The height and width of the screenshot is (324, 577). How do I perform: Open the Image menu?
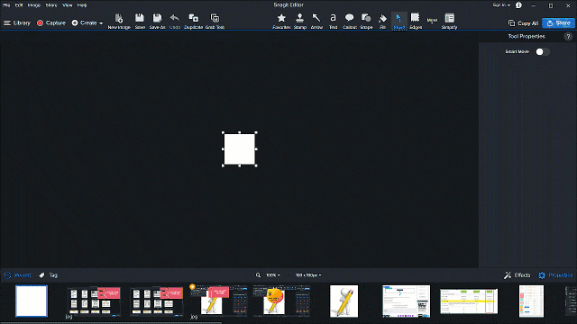[x=34, y=5]
